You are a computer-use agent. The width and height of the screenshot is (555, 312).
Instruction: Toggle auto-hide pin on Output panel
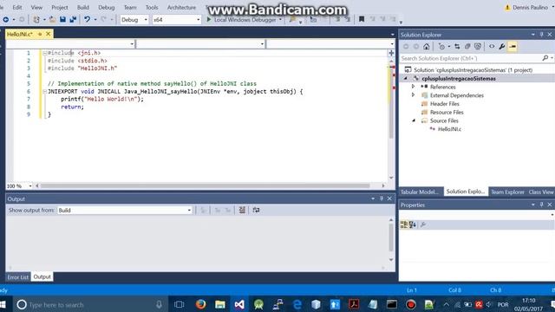[382, 198]
